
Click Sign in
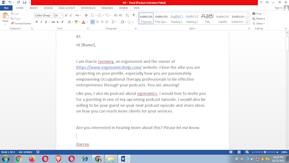point(278,8)
